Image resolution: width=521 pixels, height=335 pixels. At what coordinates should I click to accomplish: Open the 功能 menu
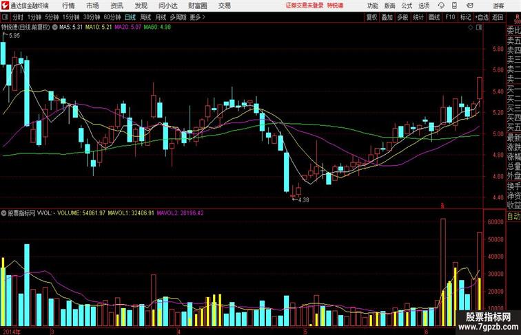[x=372, y=6]
